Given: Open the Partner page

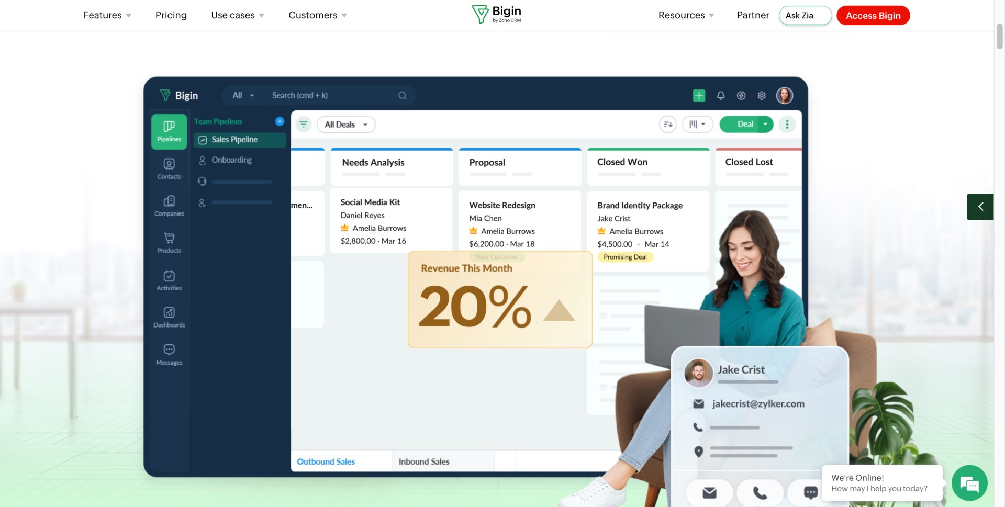Looking at the screenshot, I should coord(753,15).
